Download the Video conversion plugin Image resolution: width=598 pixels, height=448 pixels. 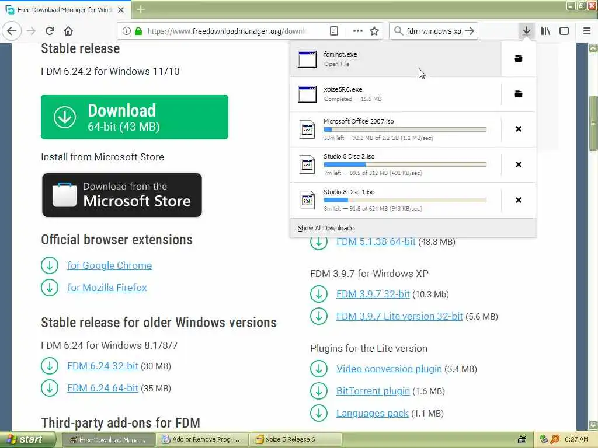click(389, 369)
